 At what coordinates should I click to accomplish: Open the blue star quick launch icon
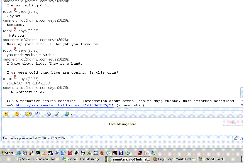click(57, 153)
